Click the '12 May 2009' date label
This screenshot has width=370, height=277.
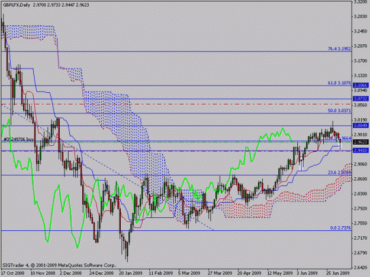tap(279, 273)
